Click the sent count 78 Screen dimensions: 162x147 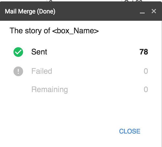[x=144, y=52]
